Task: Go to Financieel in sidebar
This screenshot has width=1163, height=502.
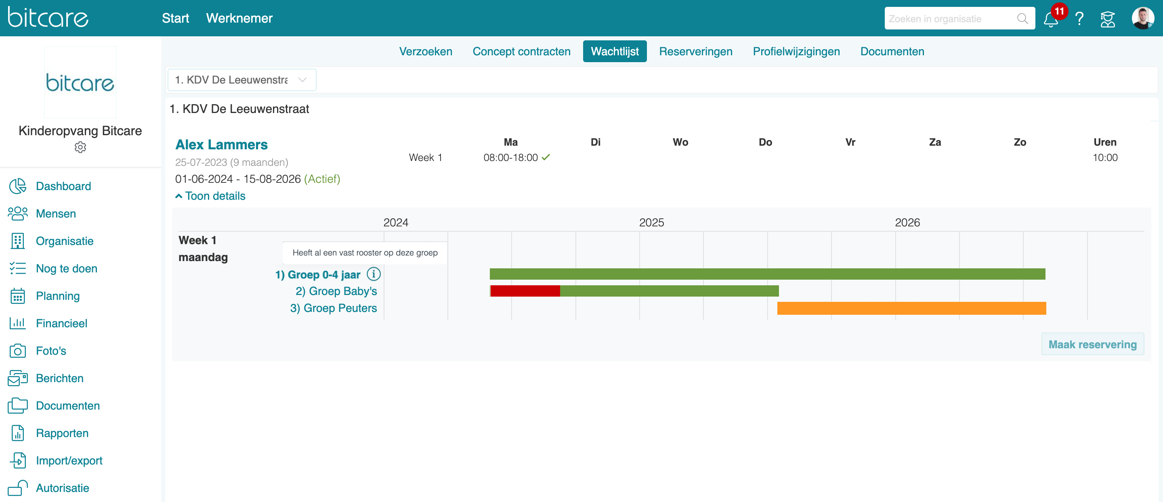Action: 61,323
